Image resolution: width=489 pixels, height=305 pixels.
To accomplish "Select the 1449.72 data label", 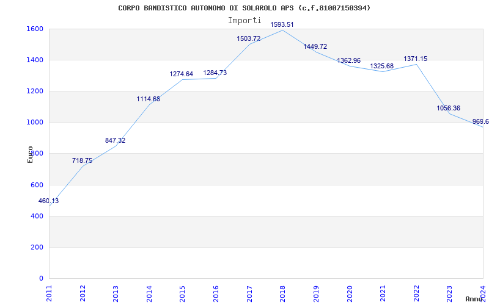I will pos(315,47).
